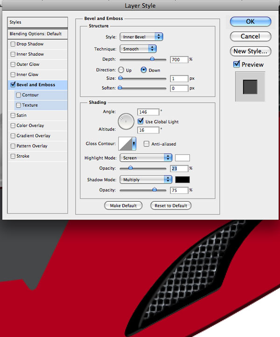Screen dimensions: 280x337
Task: Select the Stroke row label
Action: (x=23, y=156)
